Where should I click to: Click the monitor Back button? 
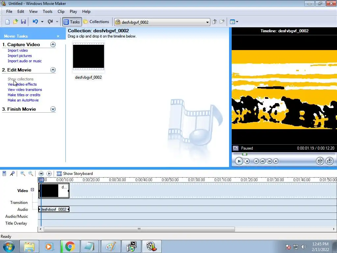(x=256, y=161)
